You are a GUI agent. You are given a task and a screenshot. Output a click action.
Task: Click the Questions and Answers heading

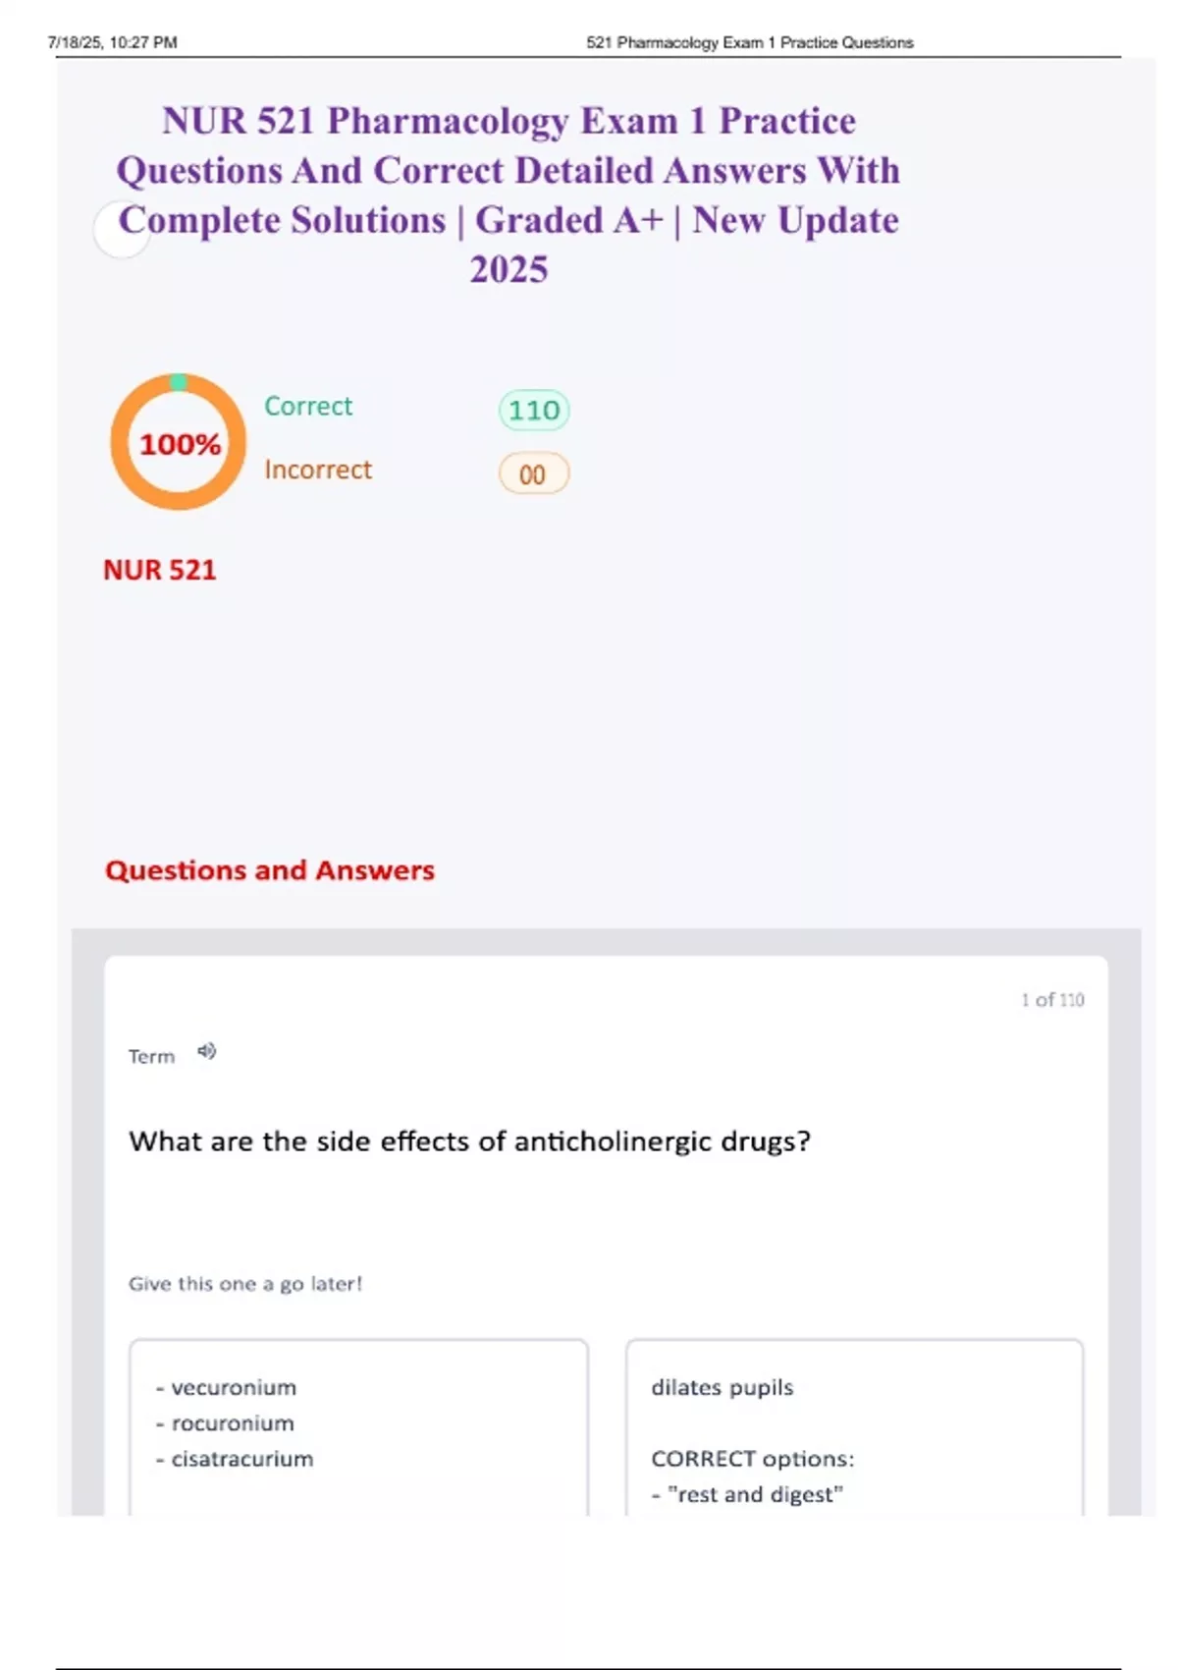(x=270, y=870)
